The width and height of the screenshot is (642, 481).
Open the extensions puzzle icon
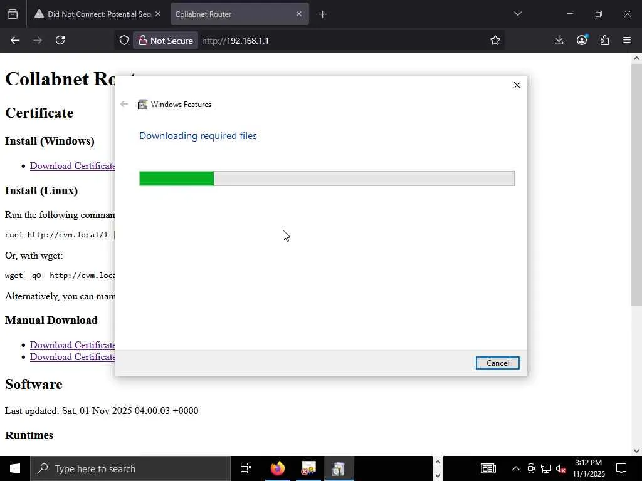point(604,40)
